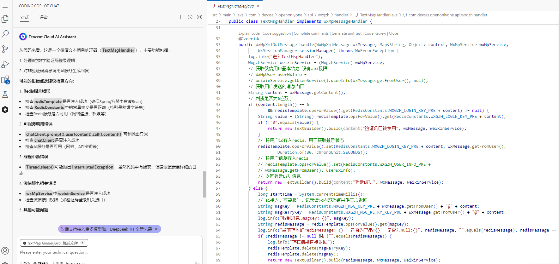The width and height of the screenshot is (559, 264).
Task: Open the src breadcrumb
Action: pos(215,15)
